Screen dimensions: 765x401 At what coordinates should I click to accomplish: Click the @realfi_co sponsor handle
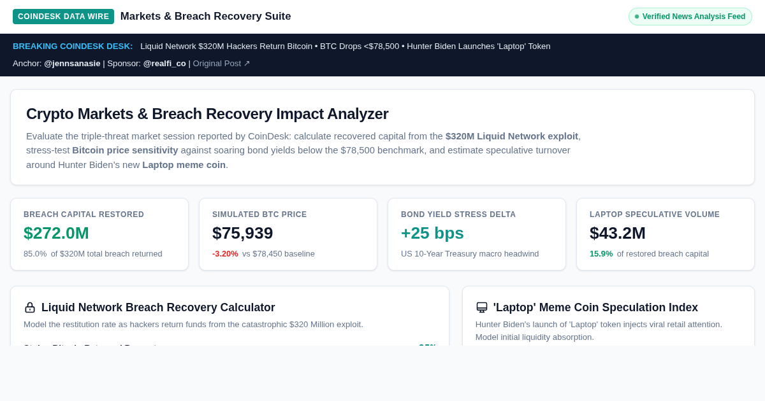pos(164,64)
